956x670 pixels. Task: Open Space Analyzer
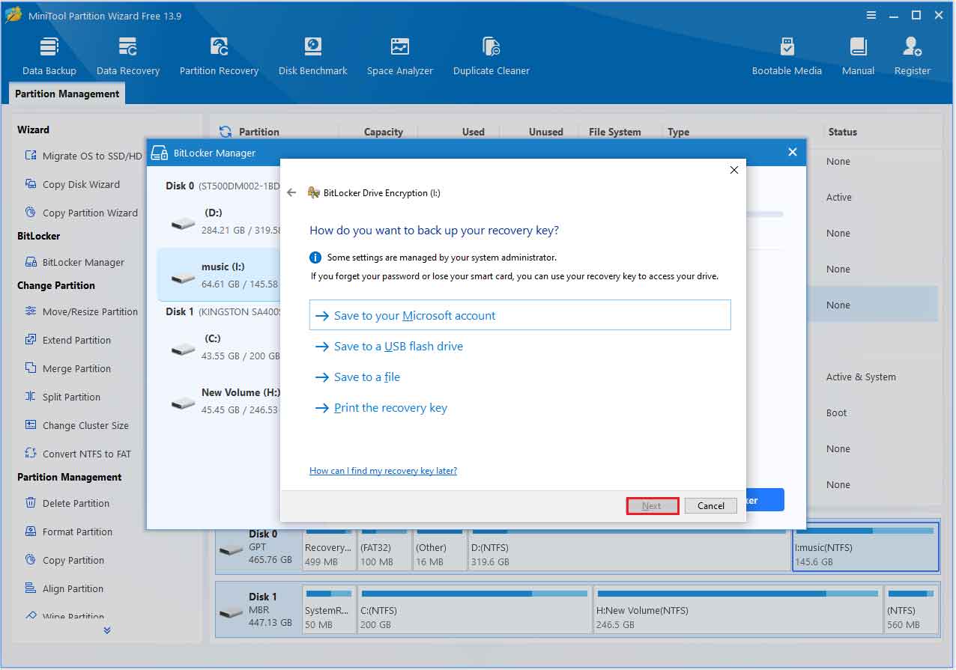point(400,56)
